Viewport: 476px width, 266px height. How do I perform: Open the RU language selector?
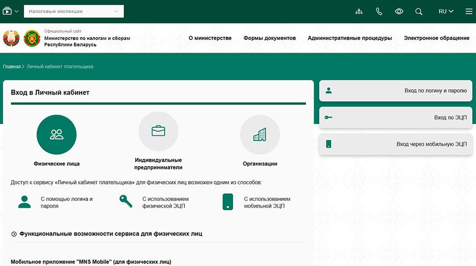pos(445,11)
